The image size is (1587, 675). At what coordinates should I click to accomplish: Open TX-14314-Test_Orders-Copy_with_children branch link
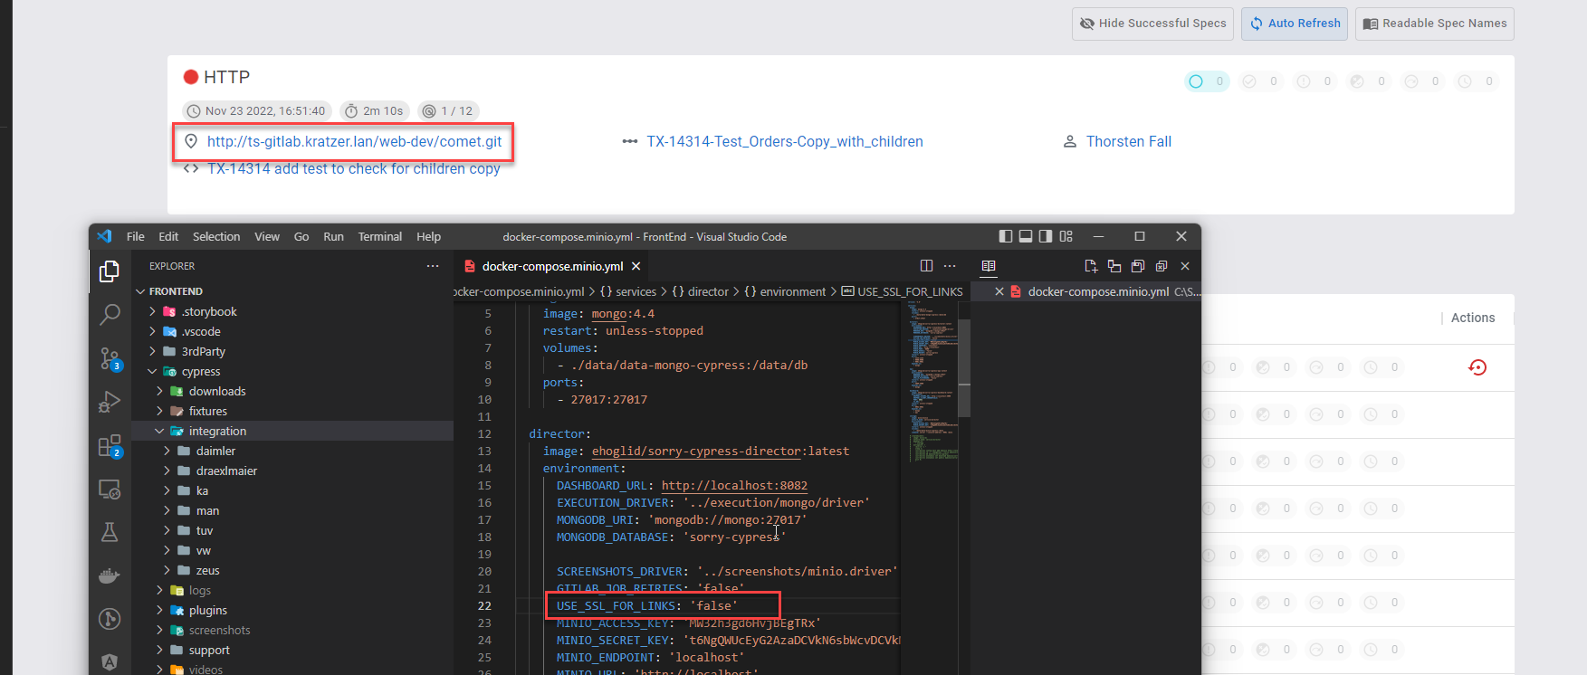coord(785,141)
